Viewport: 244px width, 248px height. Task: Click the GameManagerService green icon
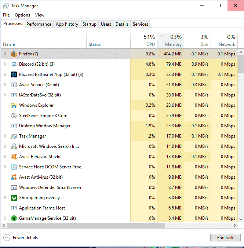14,218
